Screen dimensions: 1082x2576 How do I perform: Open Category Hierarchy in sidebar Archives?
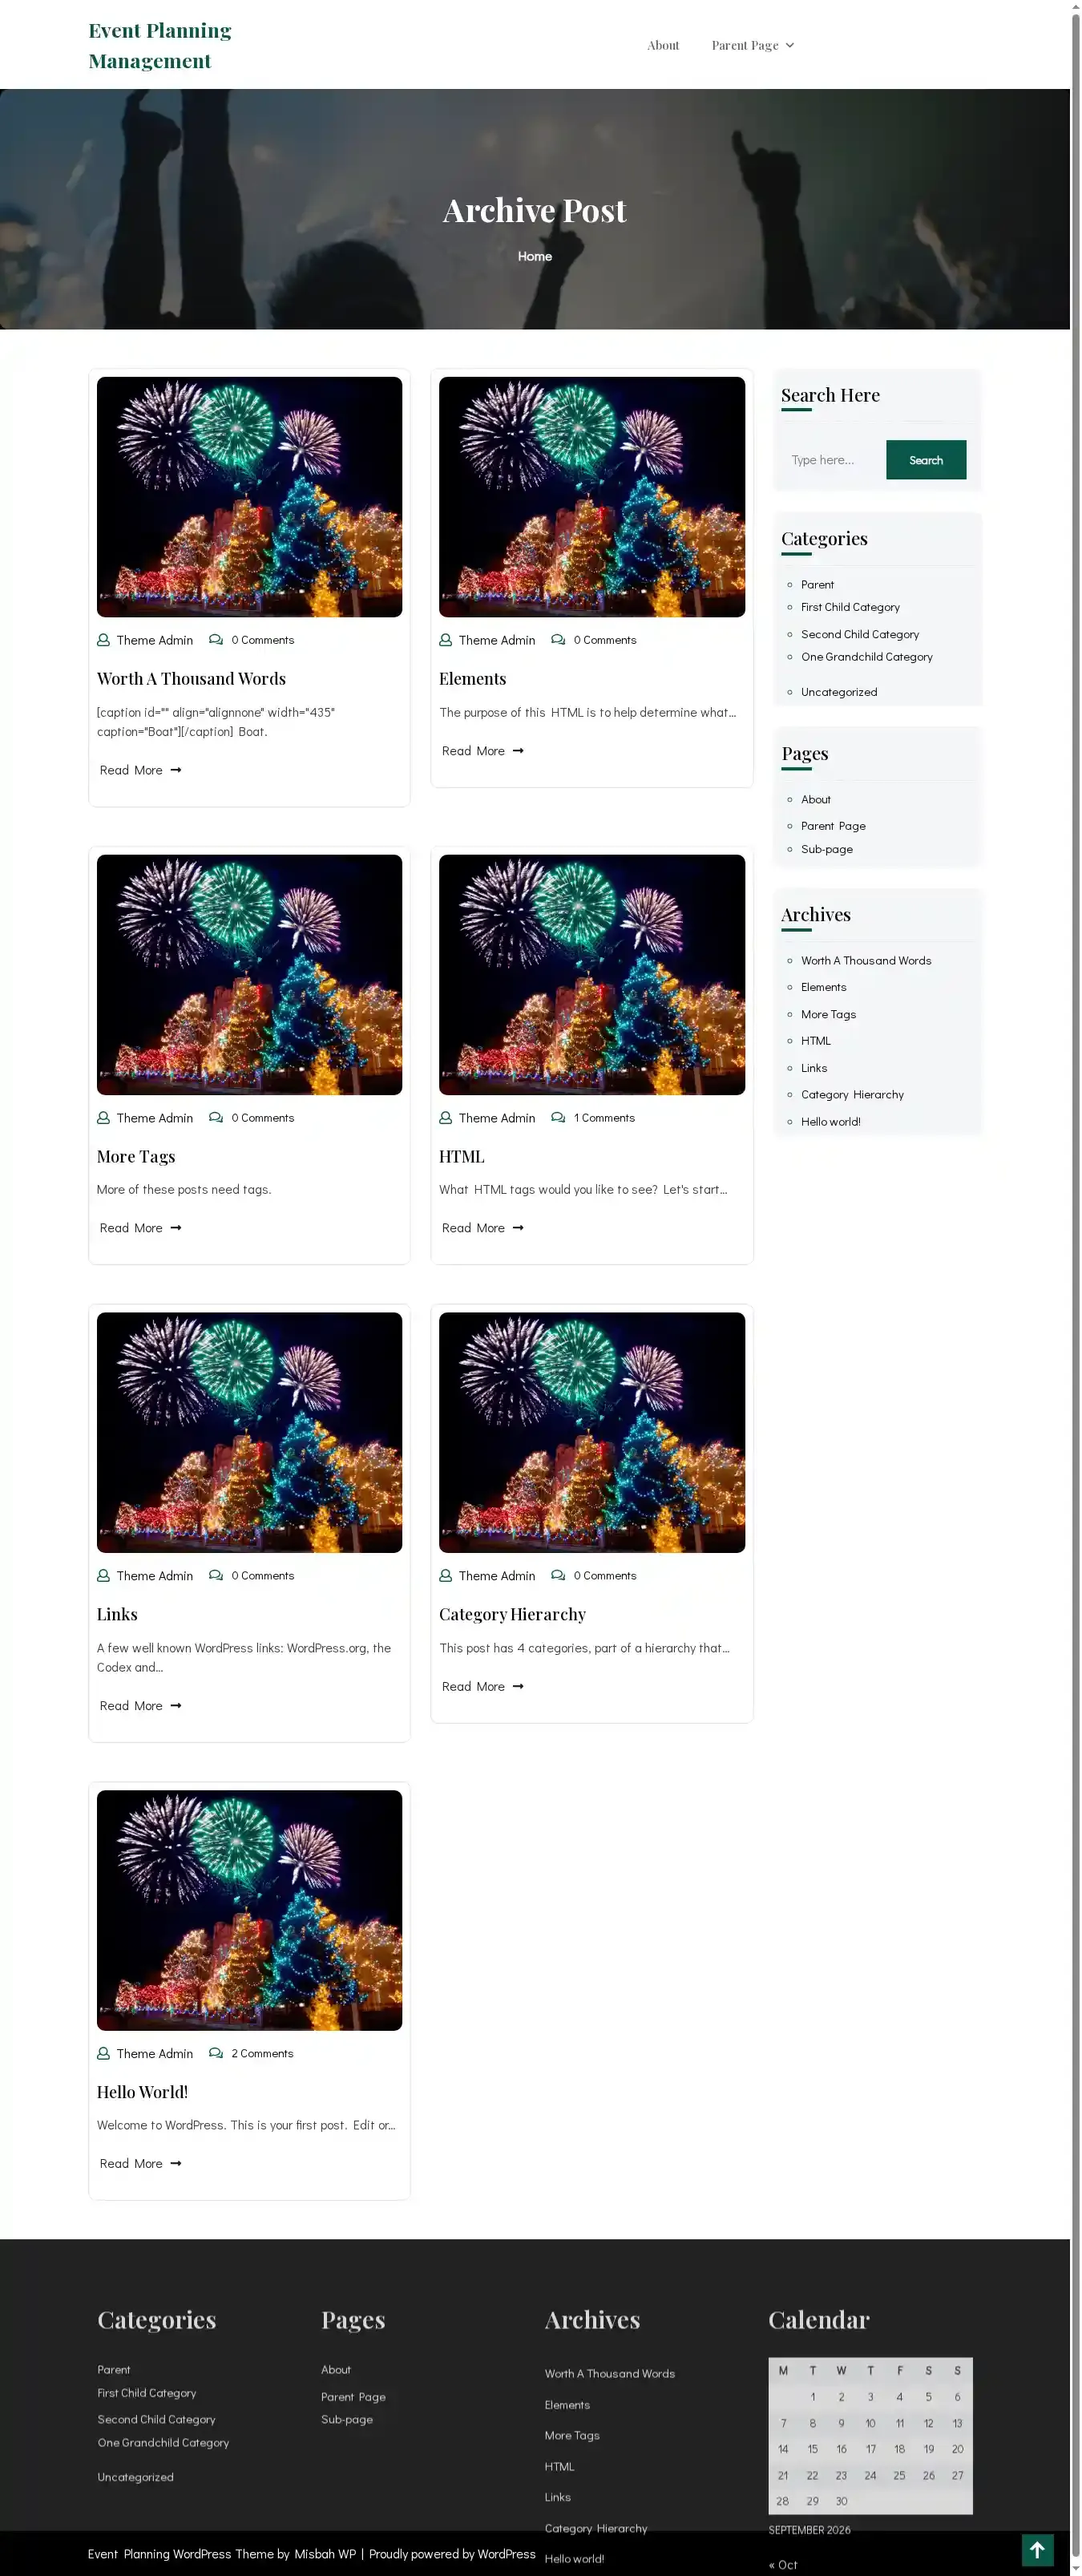tap(852, 1095)
